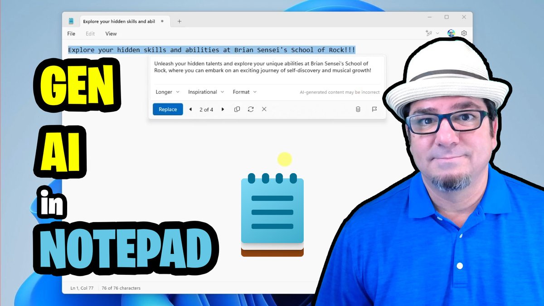Viewport: 544px width, 306px height.
Task: Click 76 of 76 characters status entry
Action: pyautogui.click(x=121, y=288)
